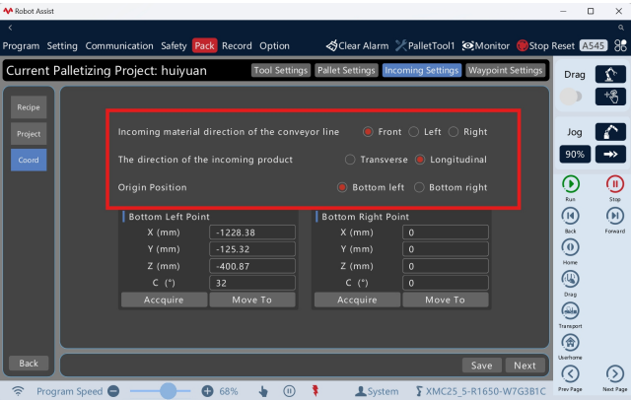Click the Userhome icon

[570, 343]
